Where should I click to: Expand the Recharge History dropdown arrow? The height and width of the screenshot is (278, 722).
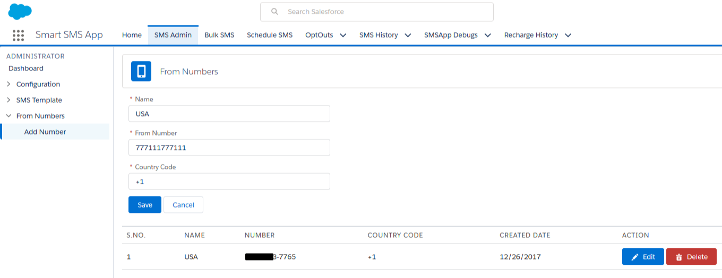click(x=568, y=35)
